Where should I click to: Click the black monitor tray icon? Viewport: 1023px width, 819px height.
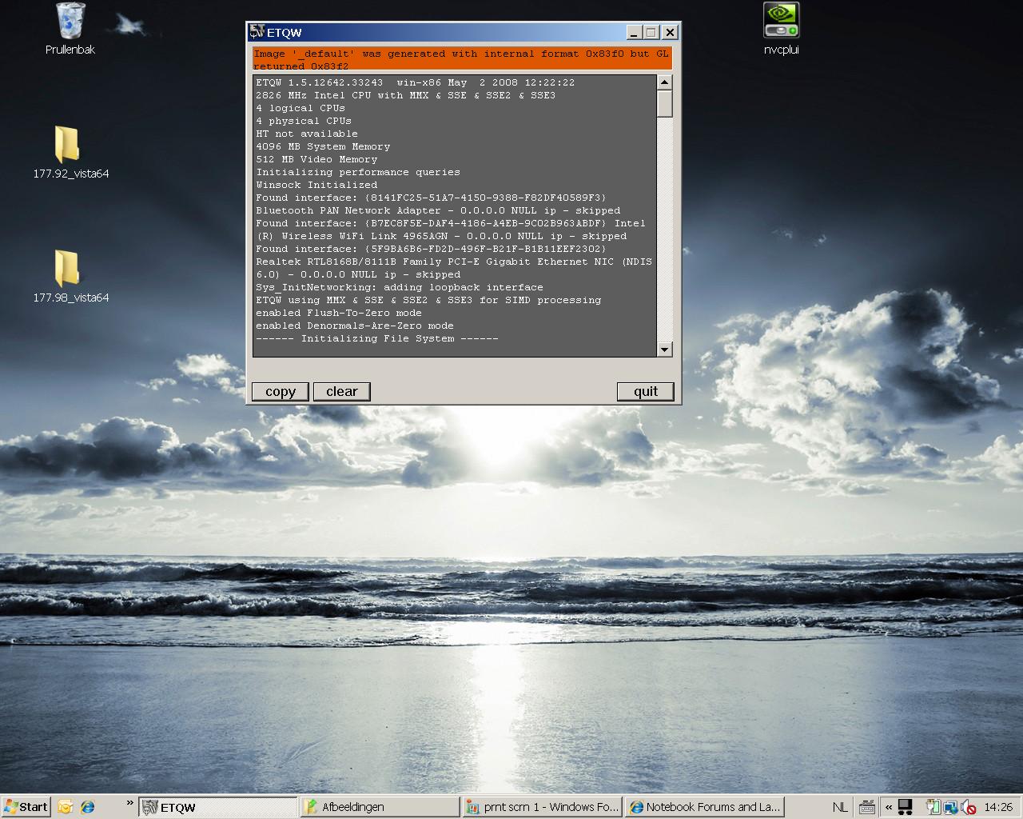click(x=906, y=807)
